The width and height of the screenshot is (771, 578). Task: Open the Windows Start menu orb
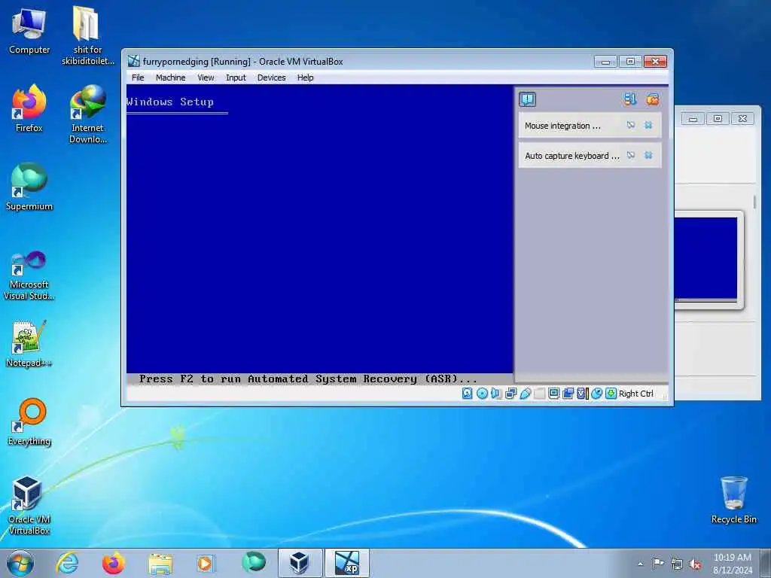pyautogui.click(x=20, y=563)
